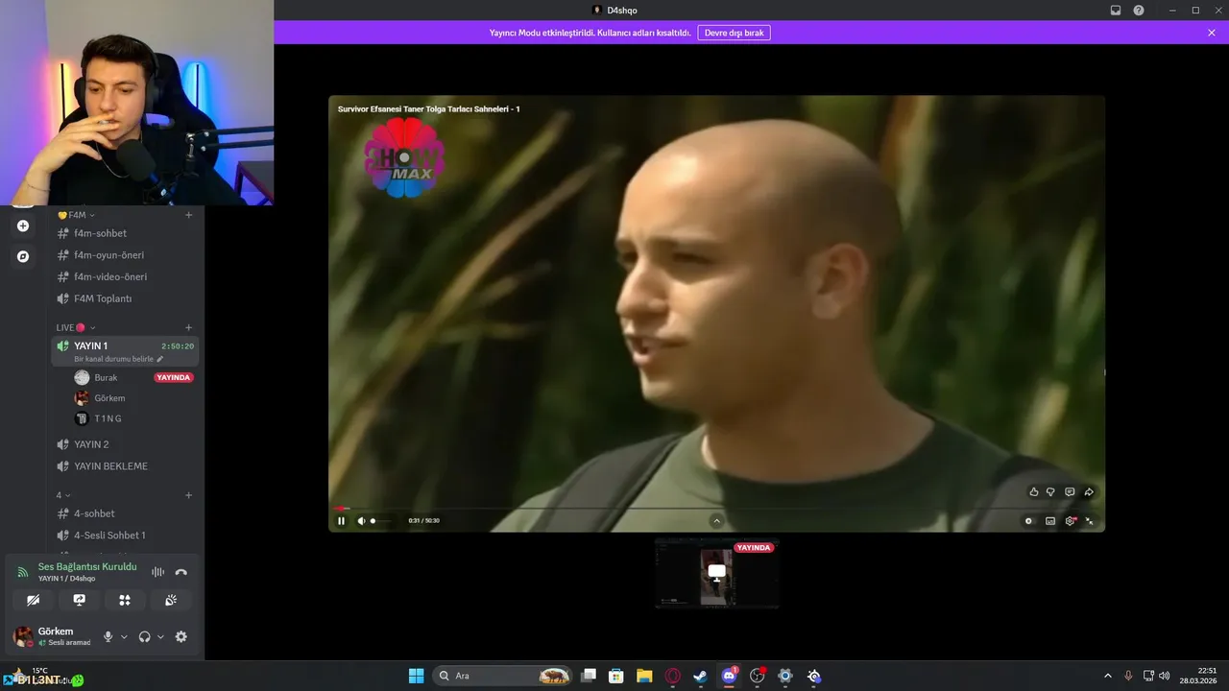
Task: Open the server discovery compass icon
Action: (23, 257)
